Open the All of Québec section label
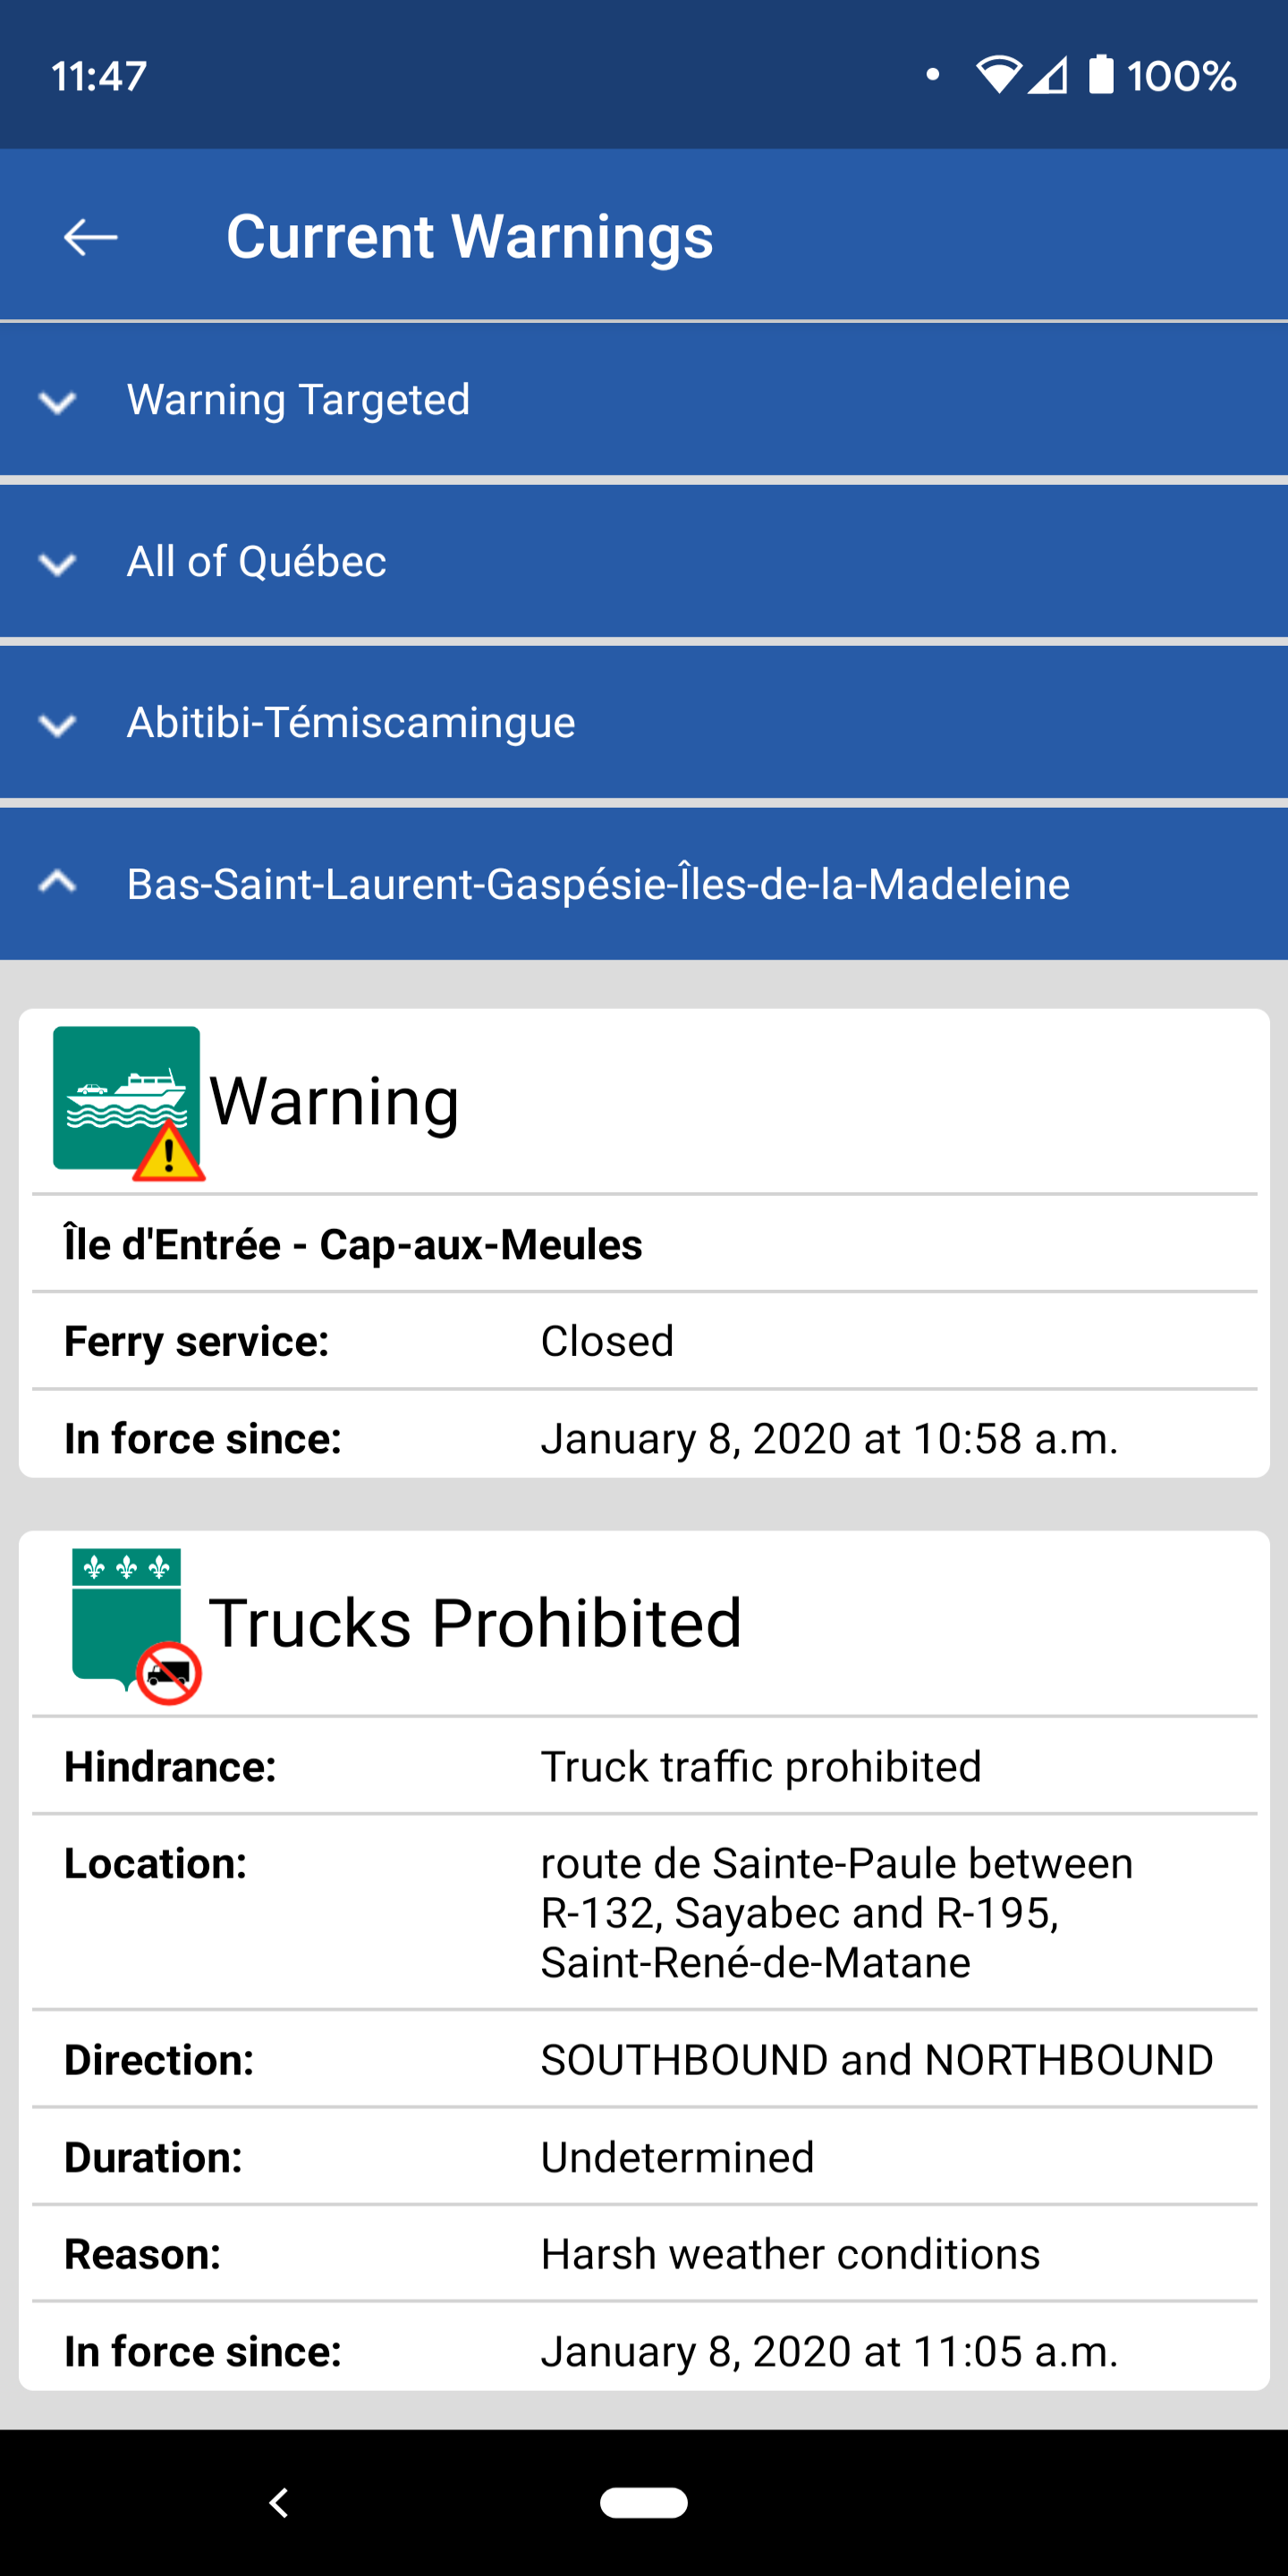 256,561
